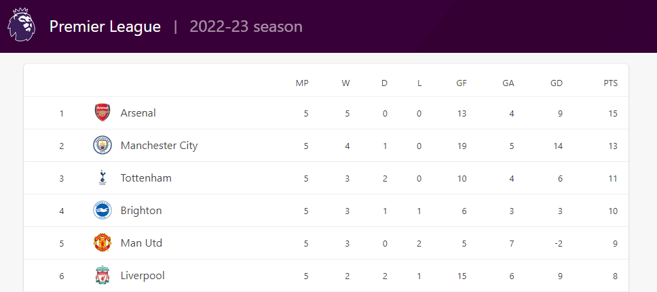This screenshot has height=292, width=657.
Task: Click the Premier League lion logo
Action: 21,26
